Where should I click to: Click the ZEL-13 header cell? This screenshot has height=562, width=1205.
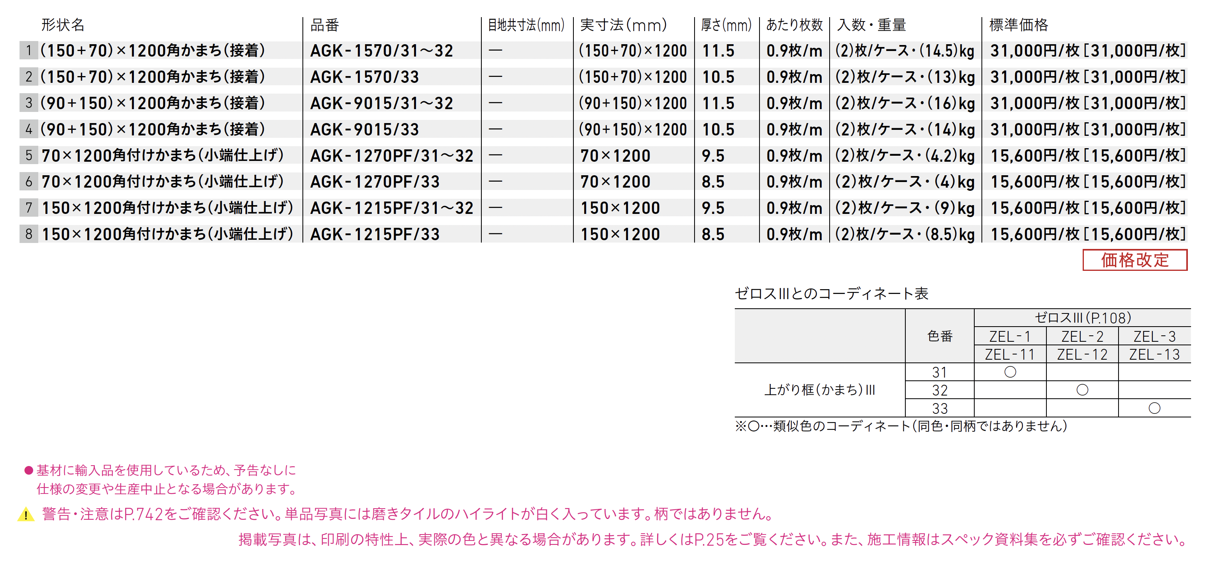pos(1154,354)
